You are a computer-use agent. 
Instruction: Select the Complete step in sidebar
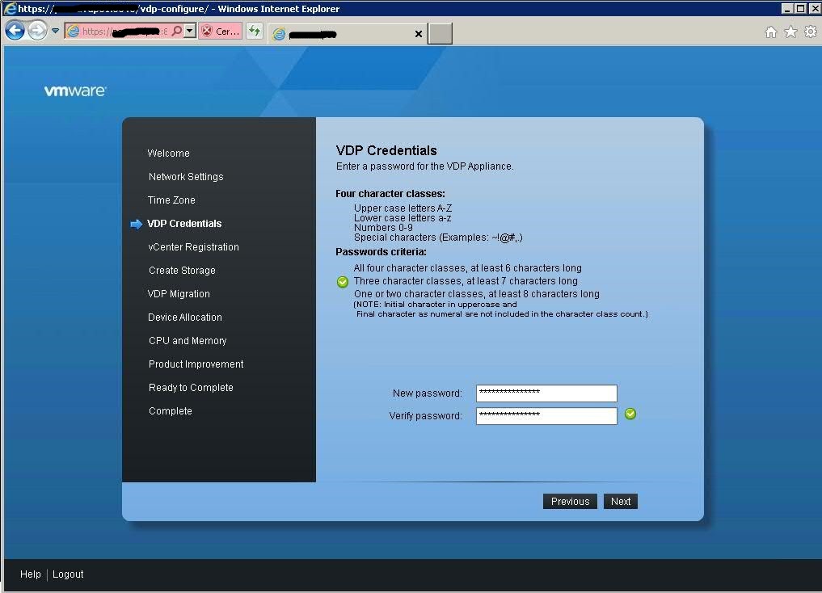coord(170,411)
